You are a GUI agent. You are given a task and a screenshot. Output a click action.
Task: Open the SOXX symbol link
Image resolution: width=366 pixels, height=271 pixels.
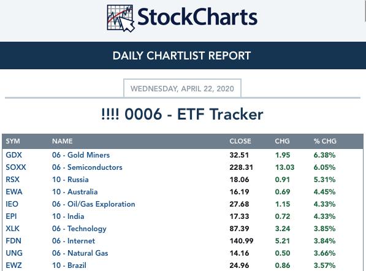[16, 167]
